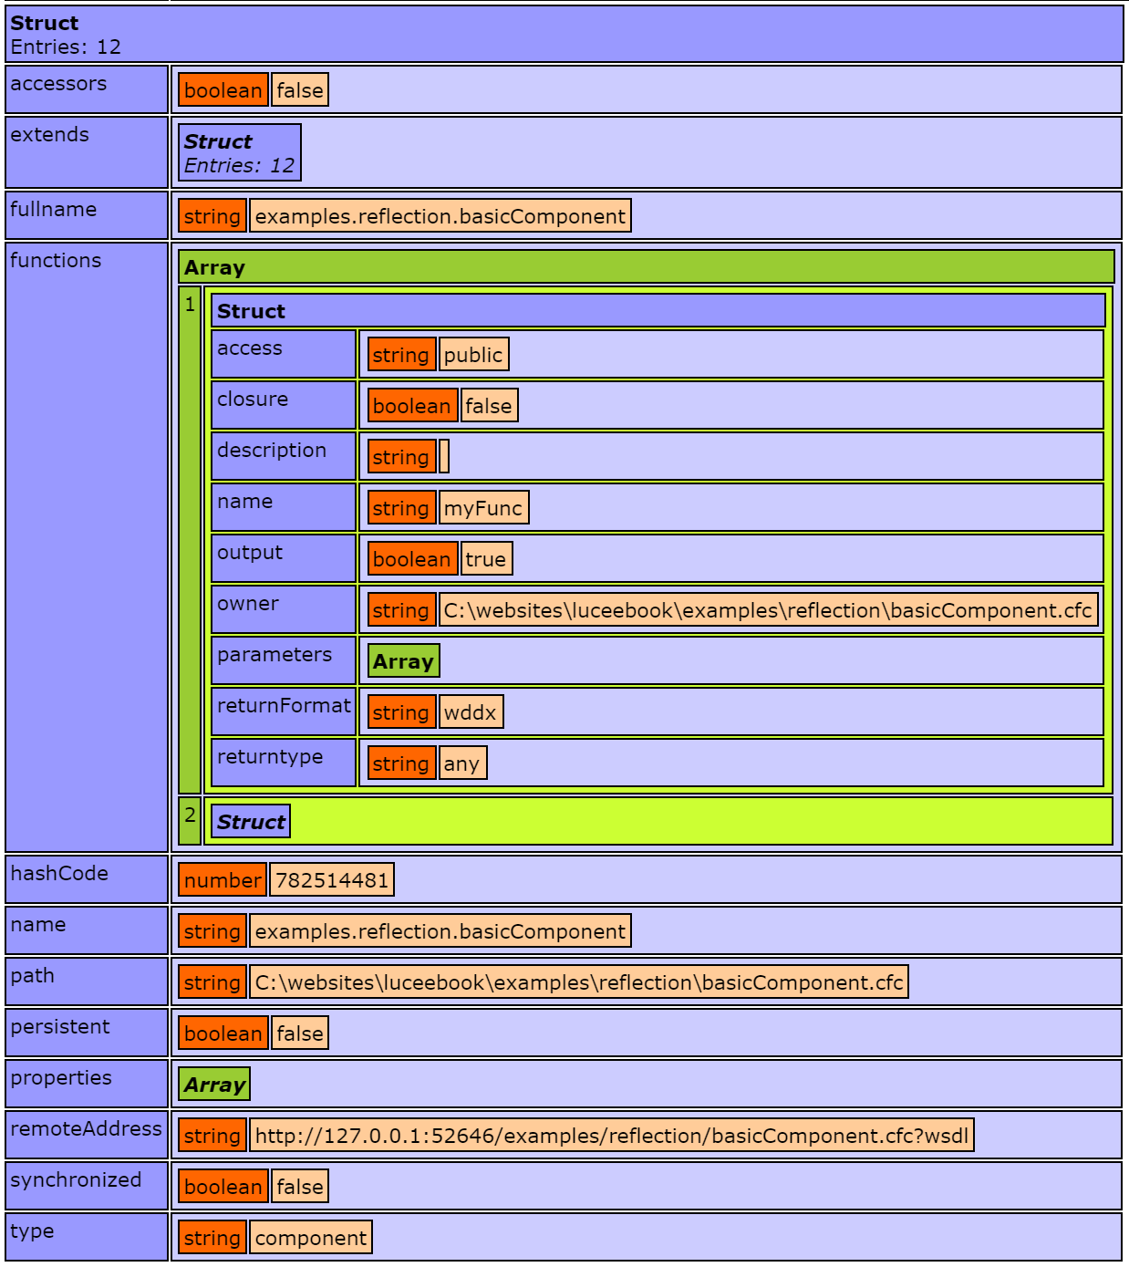Viewport: 1129px width, 1267px height.
Task: Collapse the functions Array header
Action: click(x=646, y=267)
